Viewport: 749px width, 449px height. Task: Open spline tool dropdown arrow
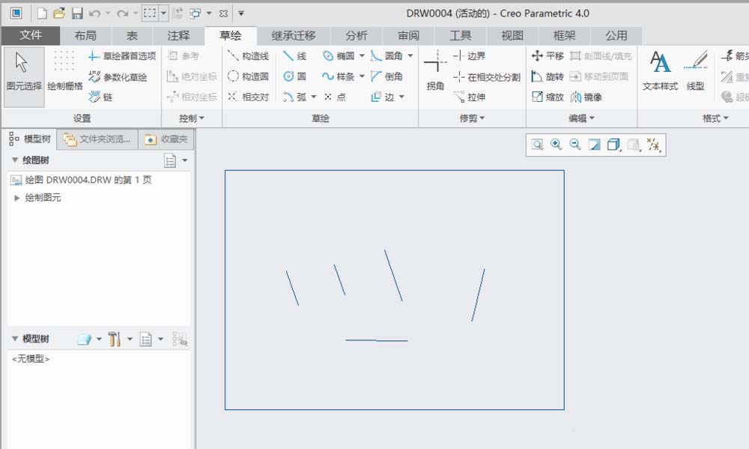coord(362,76)
